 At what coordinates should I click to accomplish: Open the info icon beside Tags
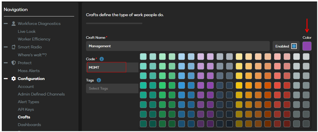click(99, 80)
